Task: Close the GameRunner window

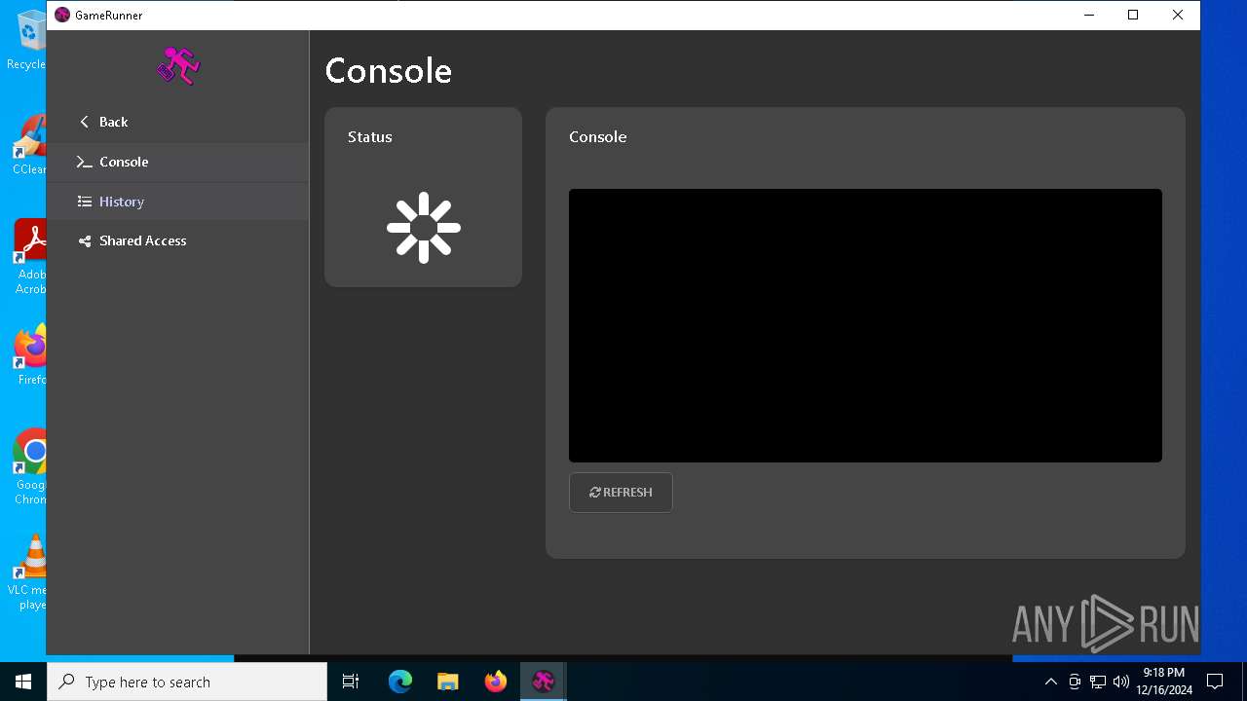Action: pyautogui.click(x=1178, y=15)
